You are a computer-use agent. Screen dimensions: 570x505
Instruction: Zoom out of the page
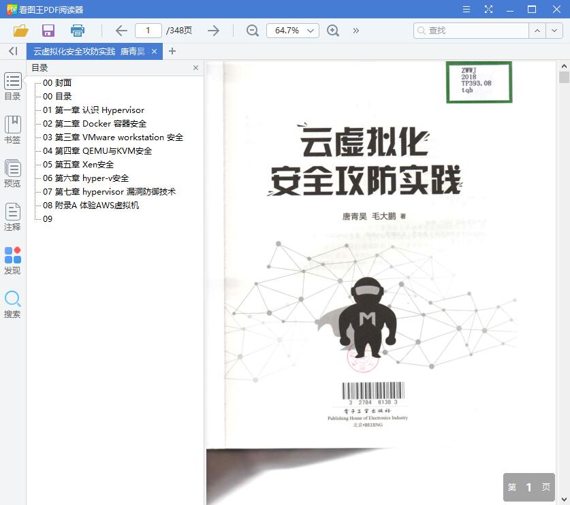coord(251,31)
